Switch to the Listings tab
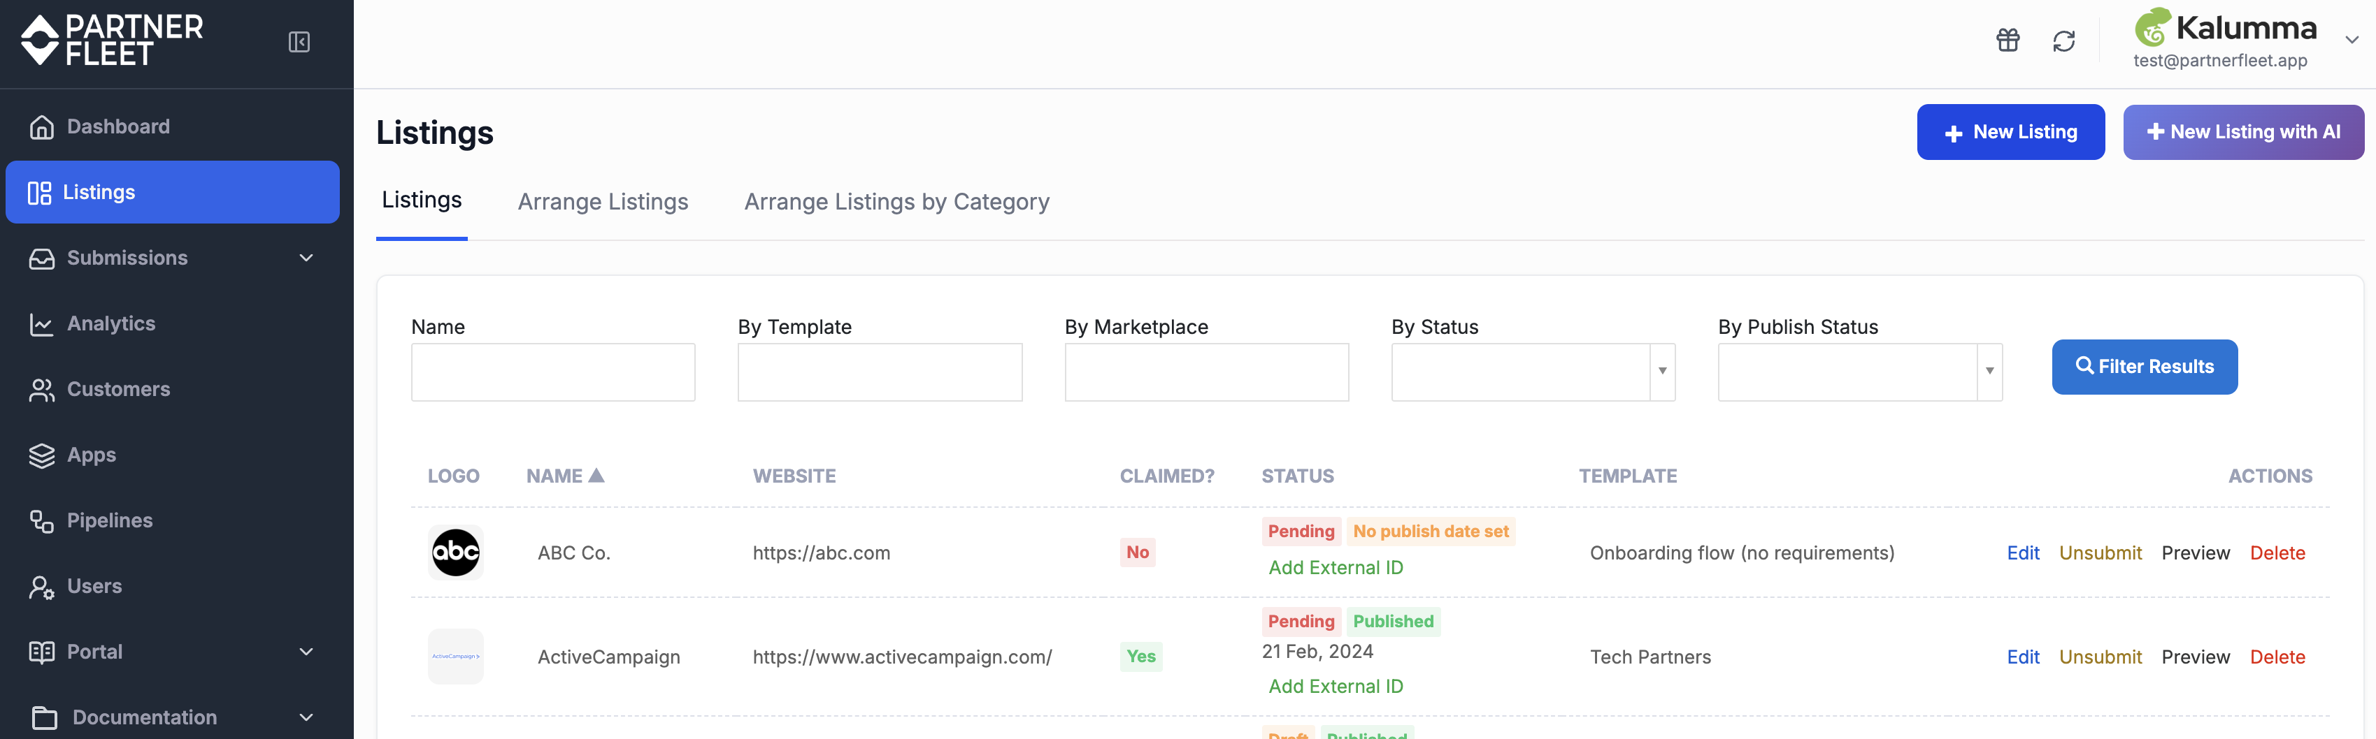Viewport: 2376px width, 739px height. point(422,200)
